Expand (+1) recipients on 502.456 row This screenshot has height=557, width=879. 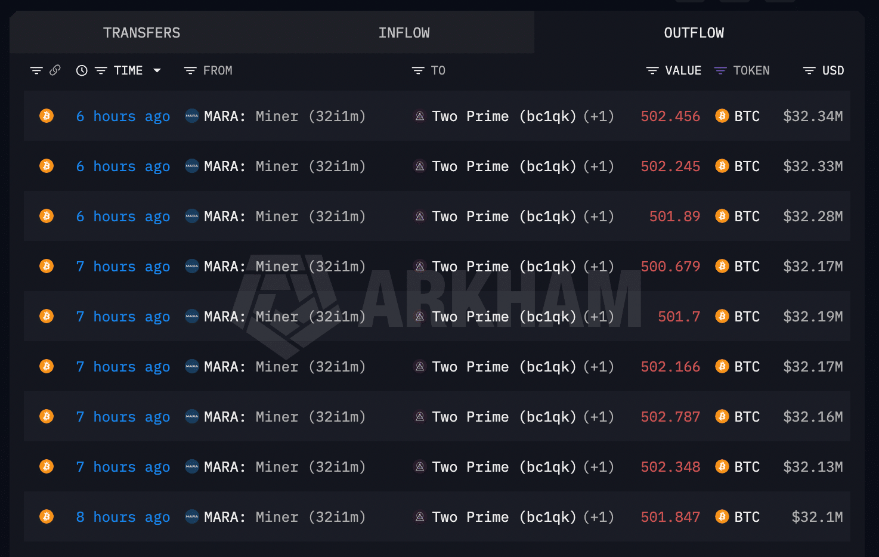[599, 116]
